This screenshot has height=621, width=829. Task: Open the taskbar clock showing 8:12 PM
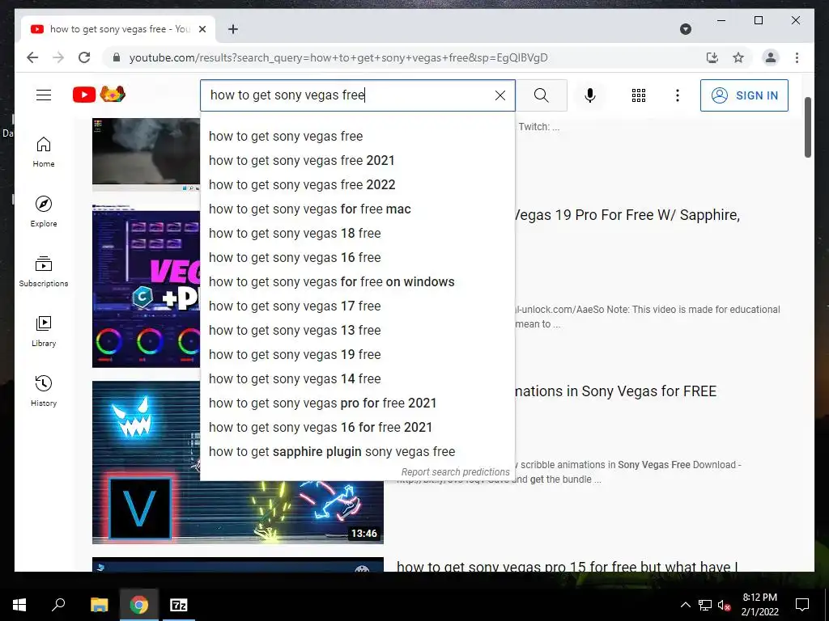pos(759,605)
